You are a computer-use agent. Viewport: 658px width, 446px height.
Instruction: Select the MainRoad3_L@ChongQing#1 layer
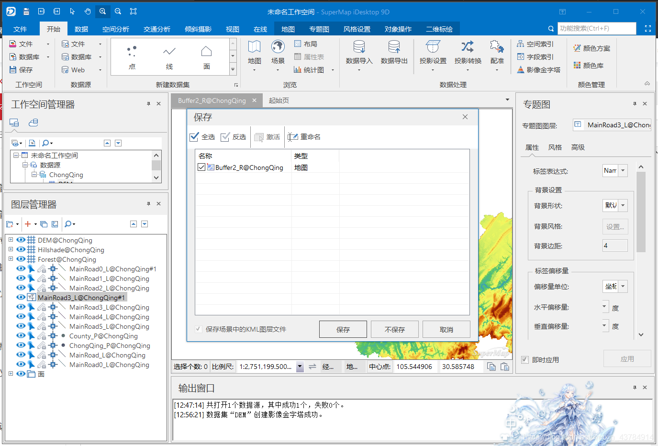81,297
